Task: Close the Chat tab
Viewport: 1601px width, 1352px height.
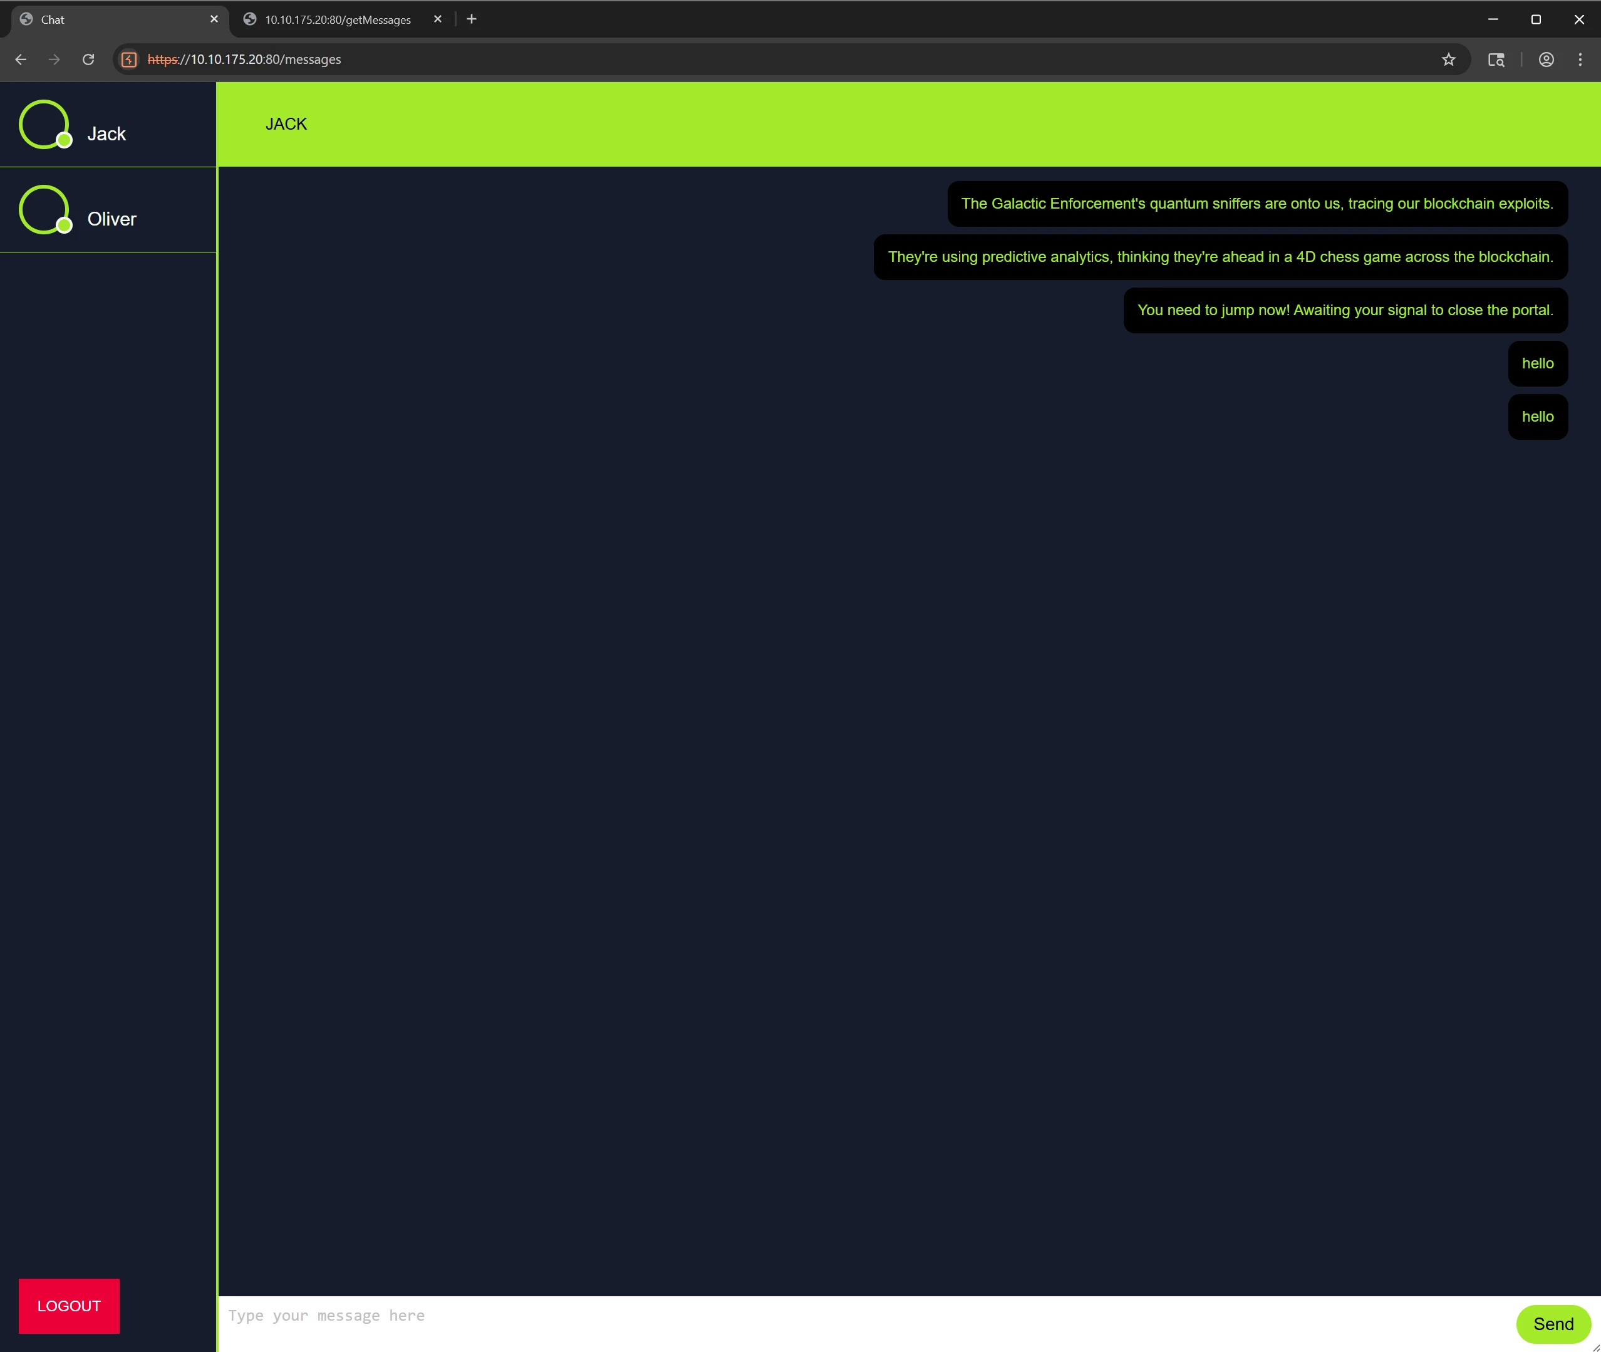Action: click(214, 19)
